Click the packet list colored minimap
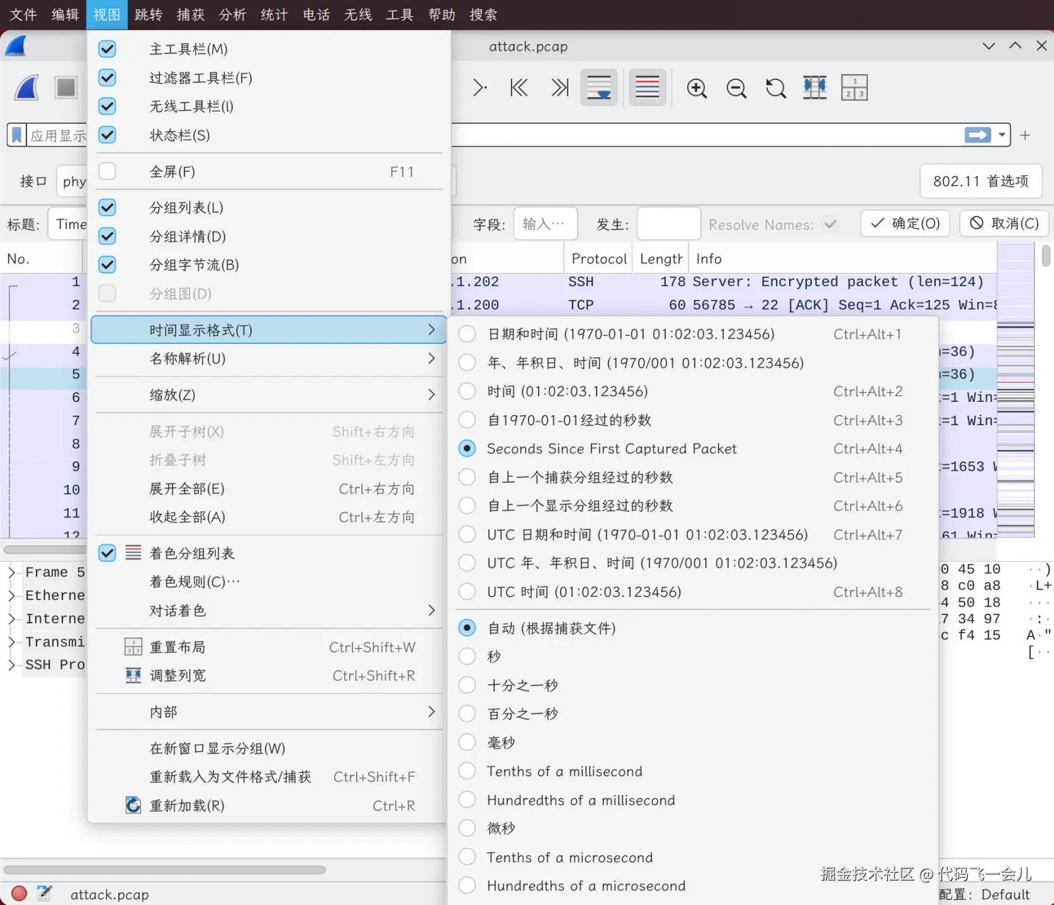The image size is (1054, 905). 1016,390
